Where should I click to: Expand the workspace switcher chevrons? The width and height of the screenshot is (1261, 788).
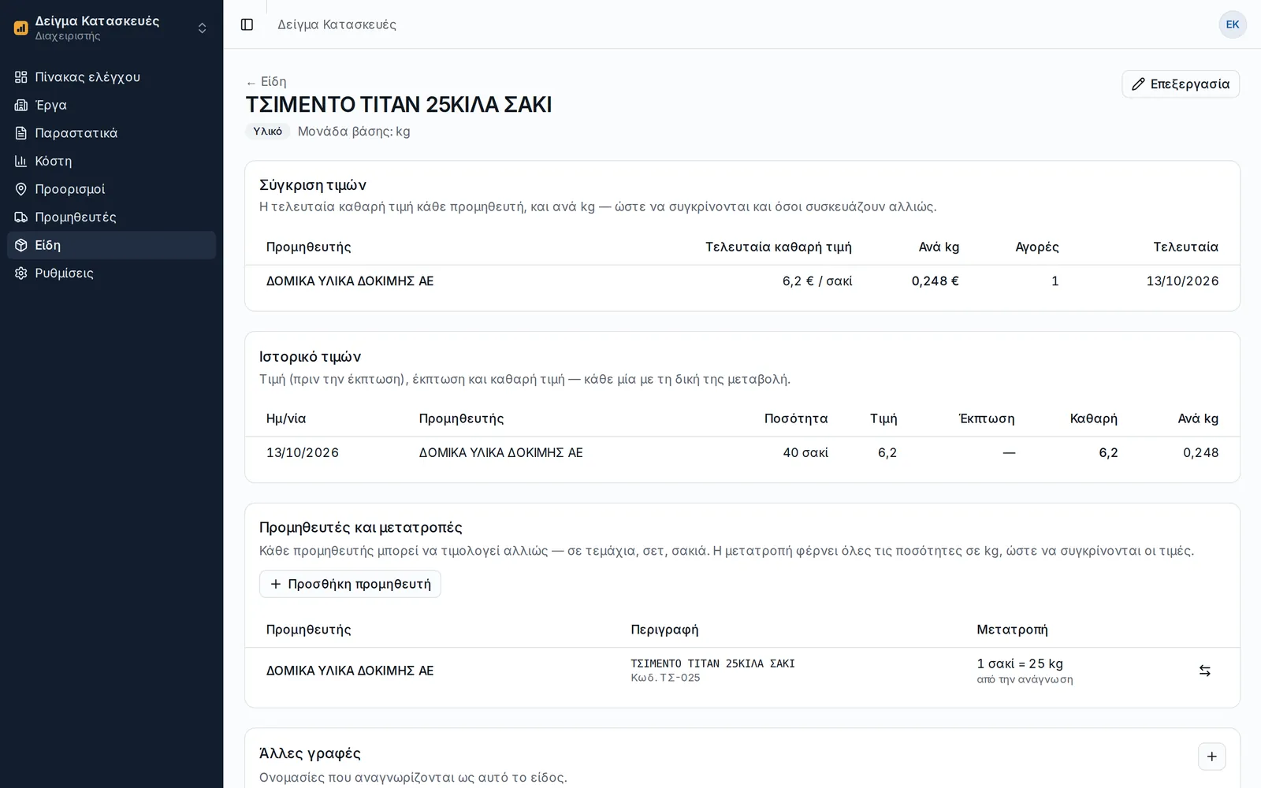(203, 28)
